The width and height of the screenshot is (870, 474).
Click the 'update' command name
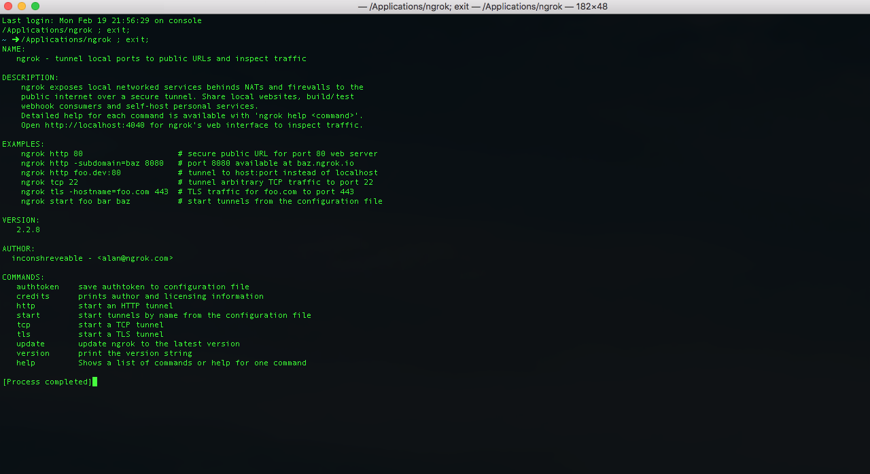coord(31,344)
